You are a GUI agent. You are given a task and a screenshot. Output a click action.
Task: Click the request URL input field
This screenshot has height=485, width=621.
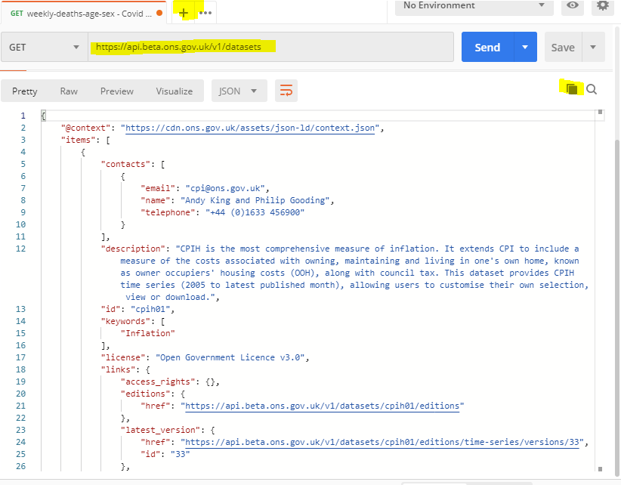[x=272, y=47]
